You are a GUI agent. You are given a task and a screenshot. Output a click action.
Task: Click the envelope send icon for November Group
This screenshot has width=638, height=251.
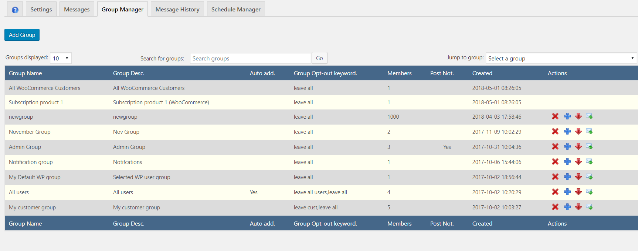point(589,132)
